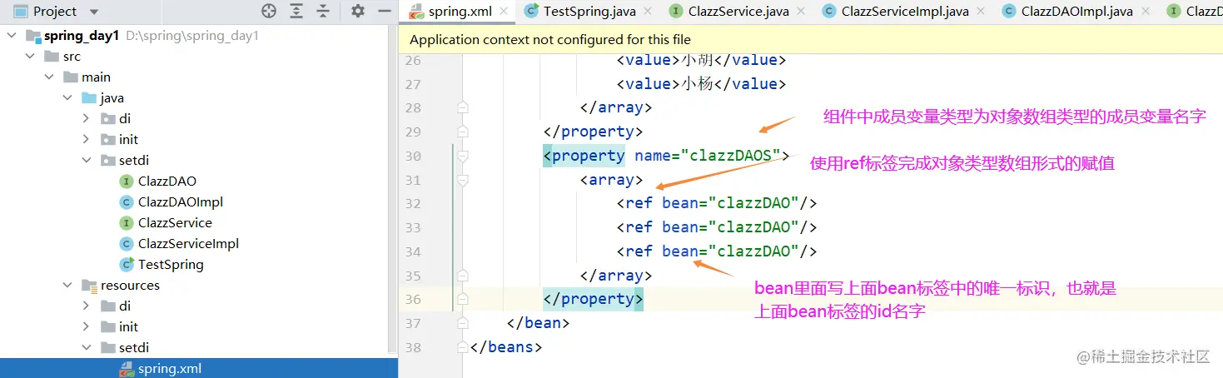Toggle code folding on line 30
The width and height of the screenshot is (1223, 378).
coord(463,156)
